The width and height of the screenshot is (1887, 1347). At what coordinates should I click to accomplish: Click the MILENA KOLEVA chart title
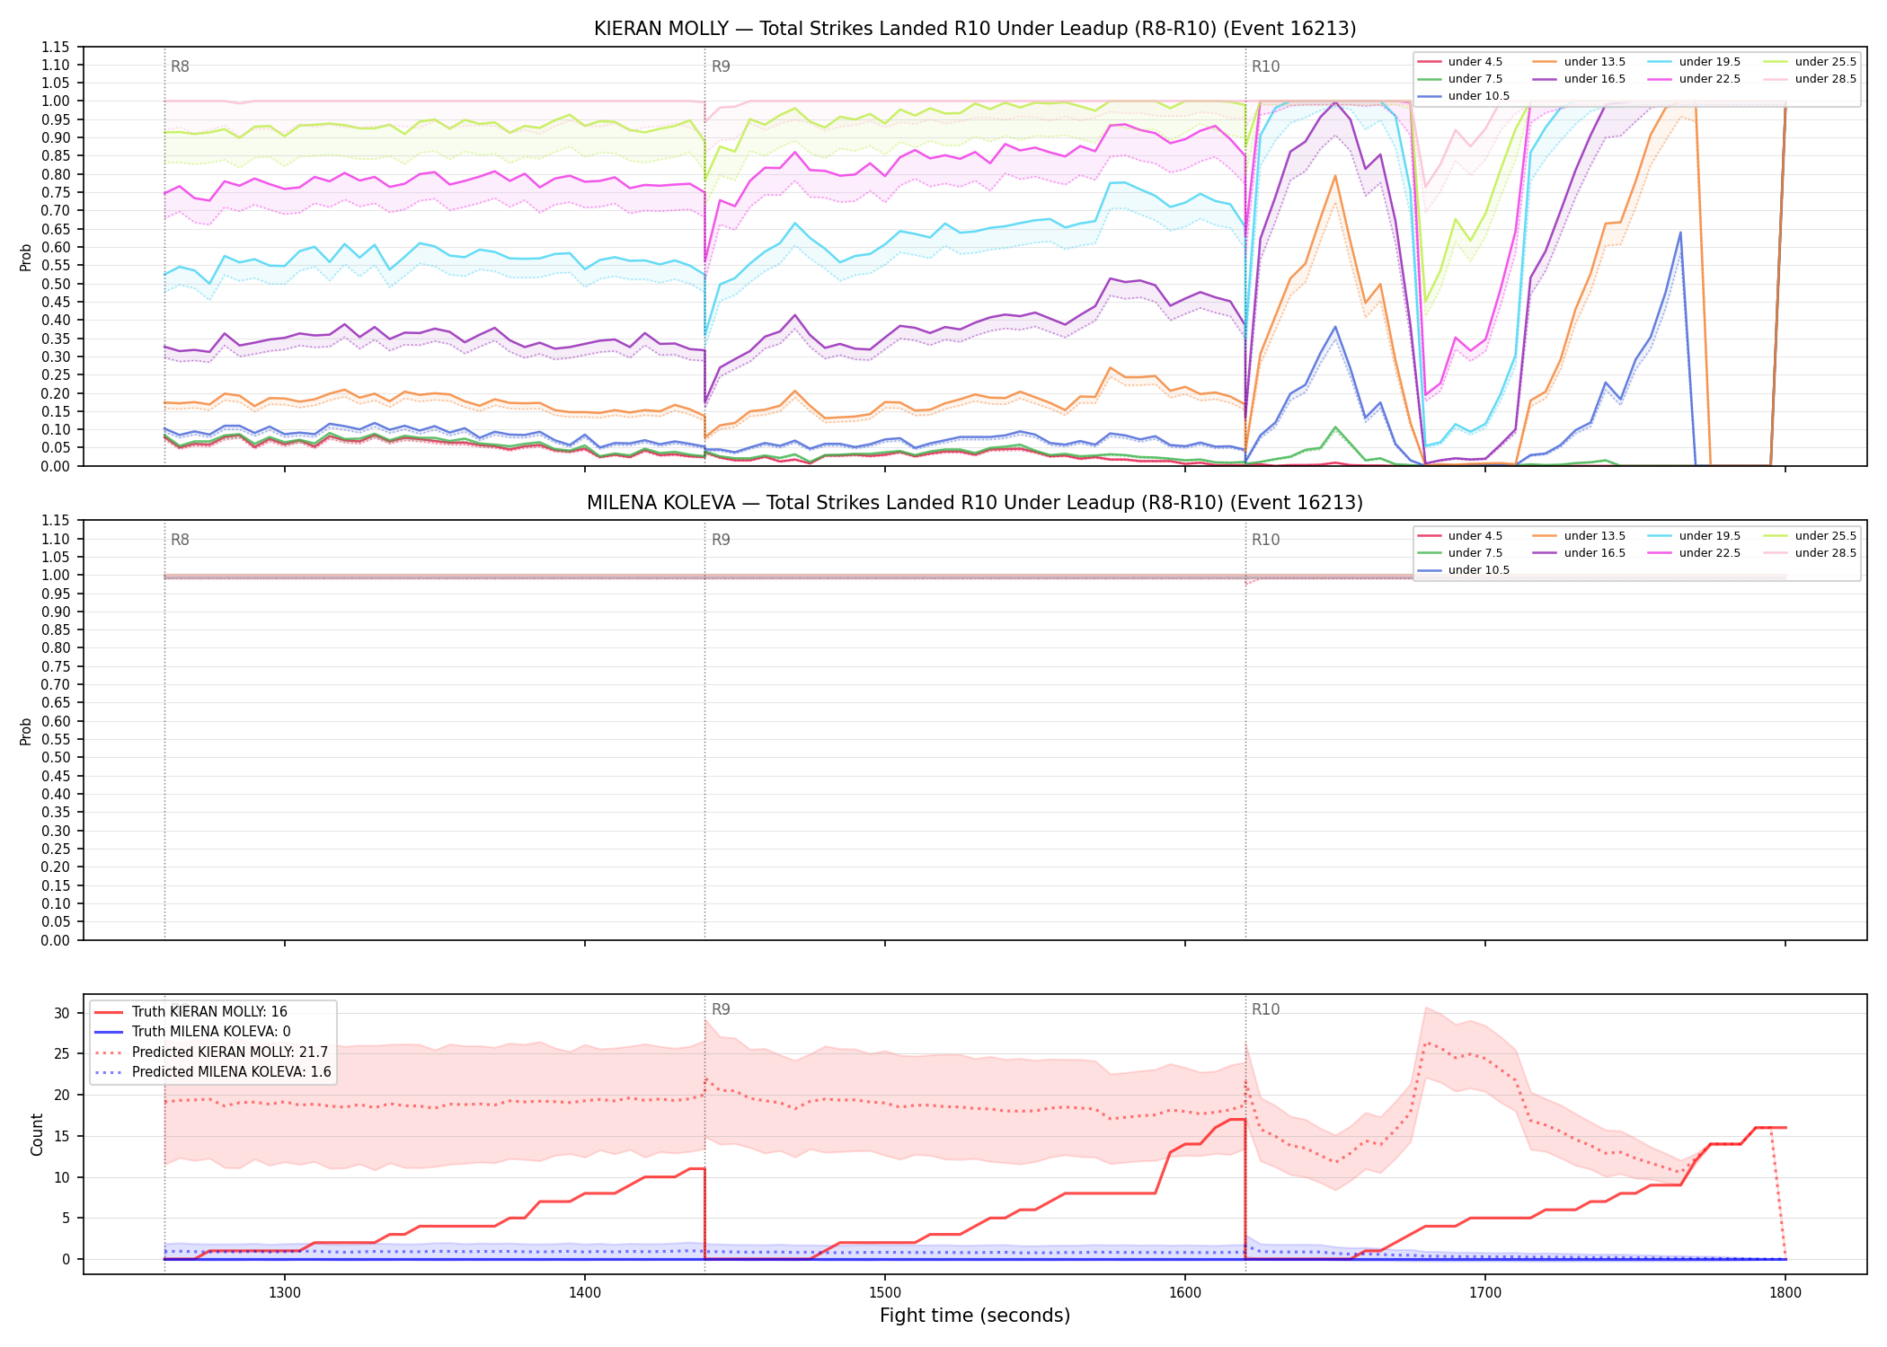coord(975,503)
